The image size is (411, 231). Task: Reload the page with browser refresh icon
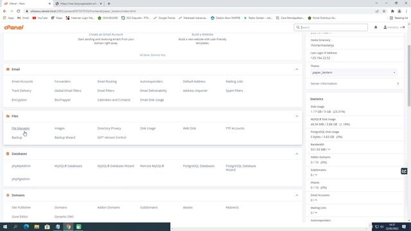tap(19, 12)
